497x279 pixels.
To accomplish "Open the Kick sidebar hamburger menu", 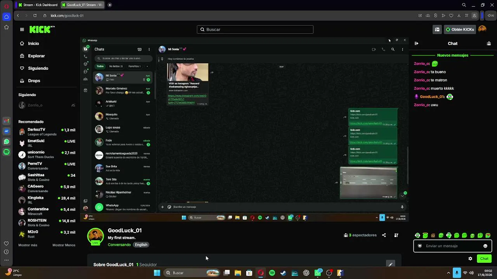I will [x=22, y=29].
